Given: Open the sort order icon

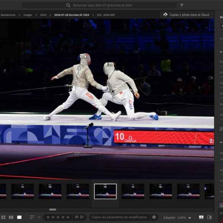Looking at the screenshot, I should pyautogui.click(x=32, y=217).
